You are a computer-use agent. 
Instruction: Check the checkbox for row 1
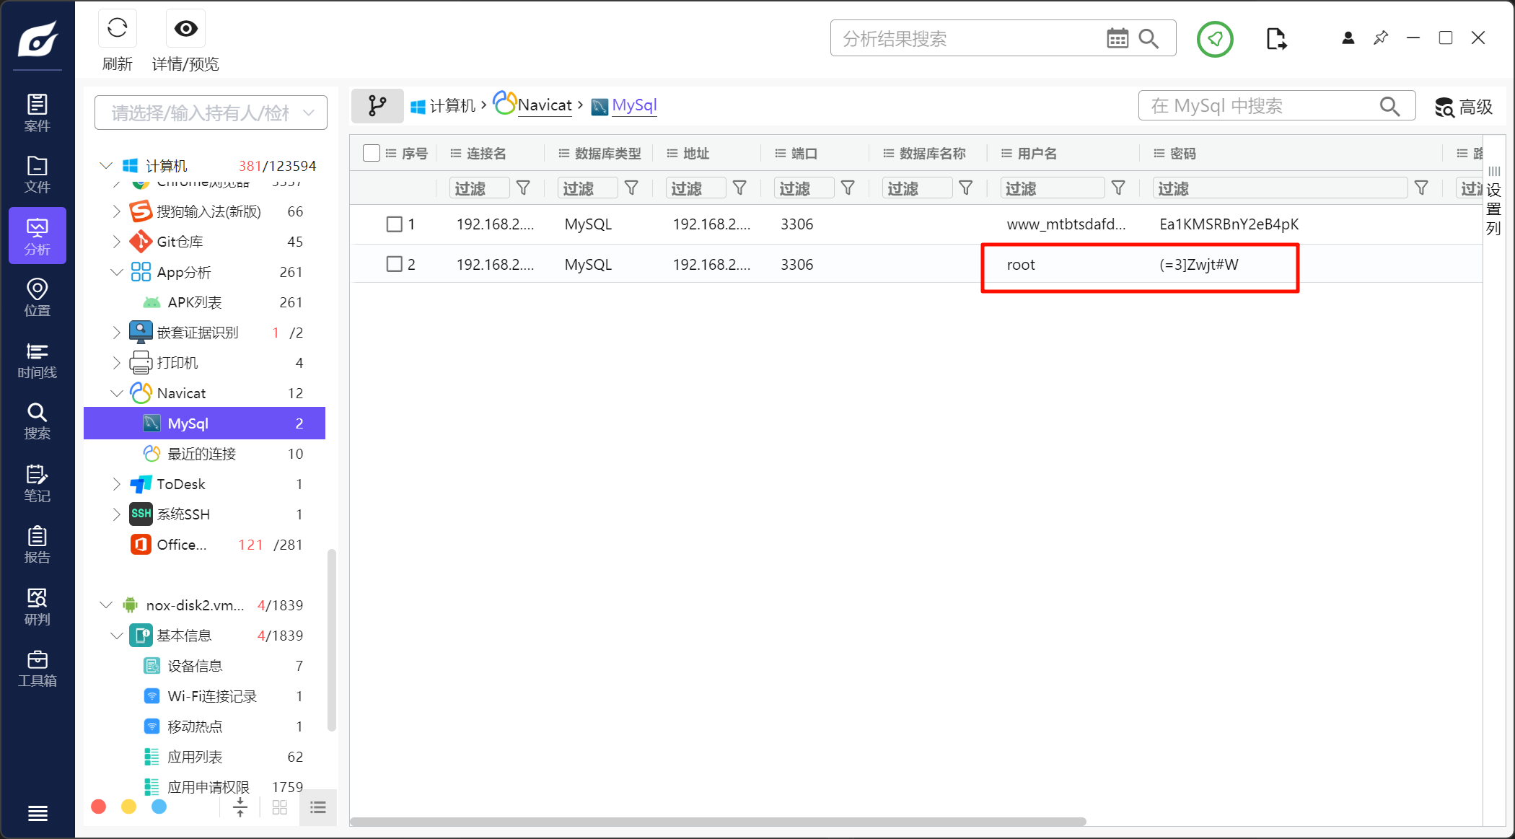click(394, 224)
